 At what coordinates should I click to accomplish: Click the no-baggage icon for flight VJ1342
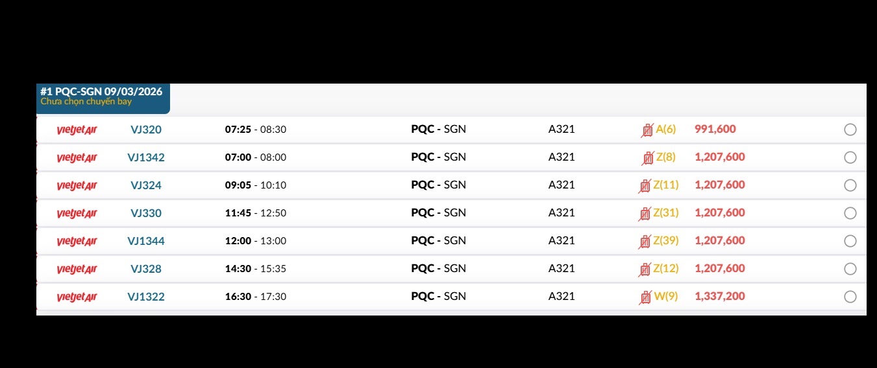click(x=647, y=157)
